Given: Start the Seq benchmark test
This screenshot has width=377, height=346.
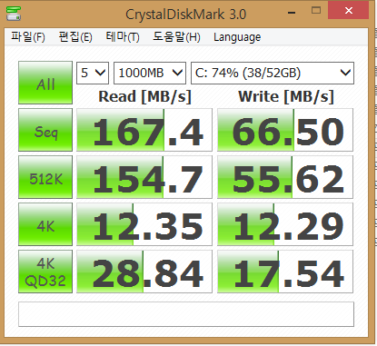Looking at the screenshot, I should [45, 130].
